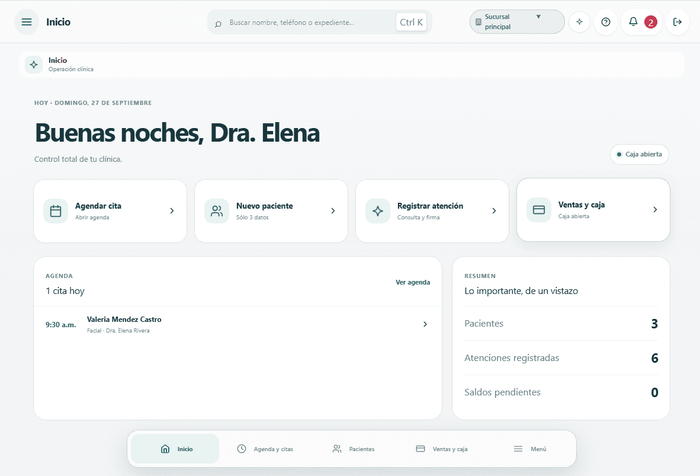Open the Registrar atención card
This screenshot has height=476, width=700.
click(432, 211)
